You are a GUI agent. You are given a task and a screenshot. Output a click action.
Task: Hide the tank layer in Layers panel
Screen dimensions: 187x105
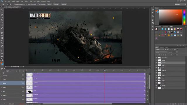[156, 68]
